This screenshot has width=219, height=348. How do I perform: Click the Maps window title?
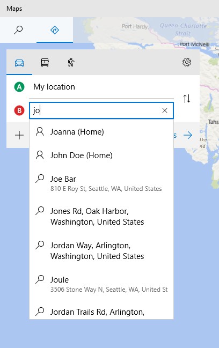point(14,9)
